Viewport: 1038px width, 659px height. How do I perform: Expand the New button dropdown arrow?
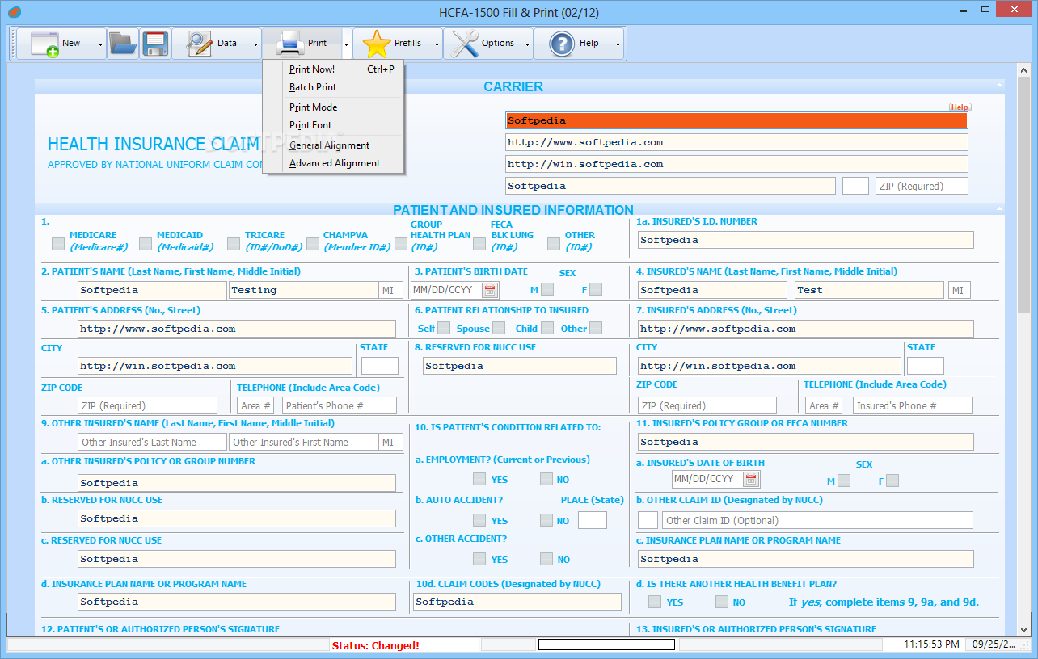101,44
